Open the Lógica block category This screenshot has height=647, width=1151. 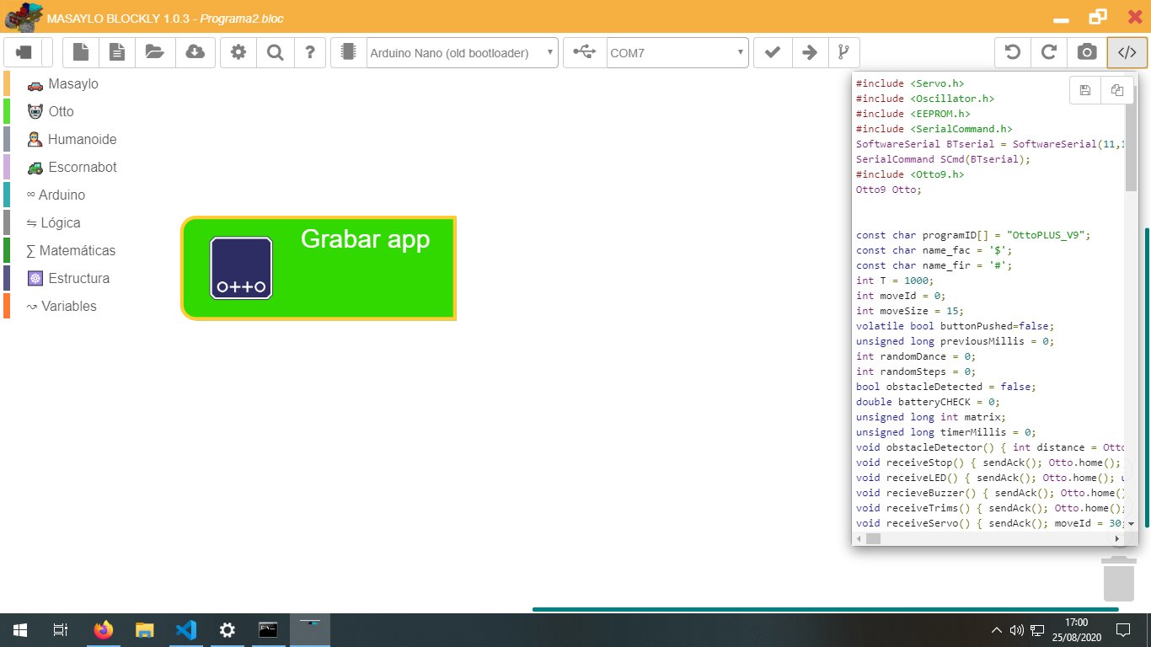(54, 223)
